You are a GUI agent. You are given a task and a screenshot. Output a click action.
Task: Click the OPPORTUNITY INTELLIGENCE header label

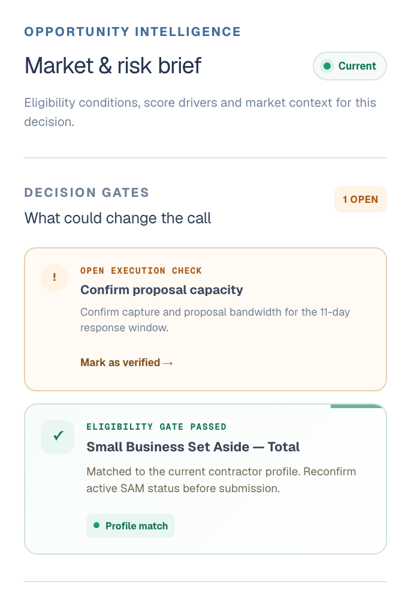tap(132, 32)
